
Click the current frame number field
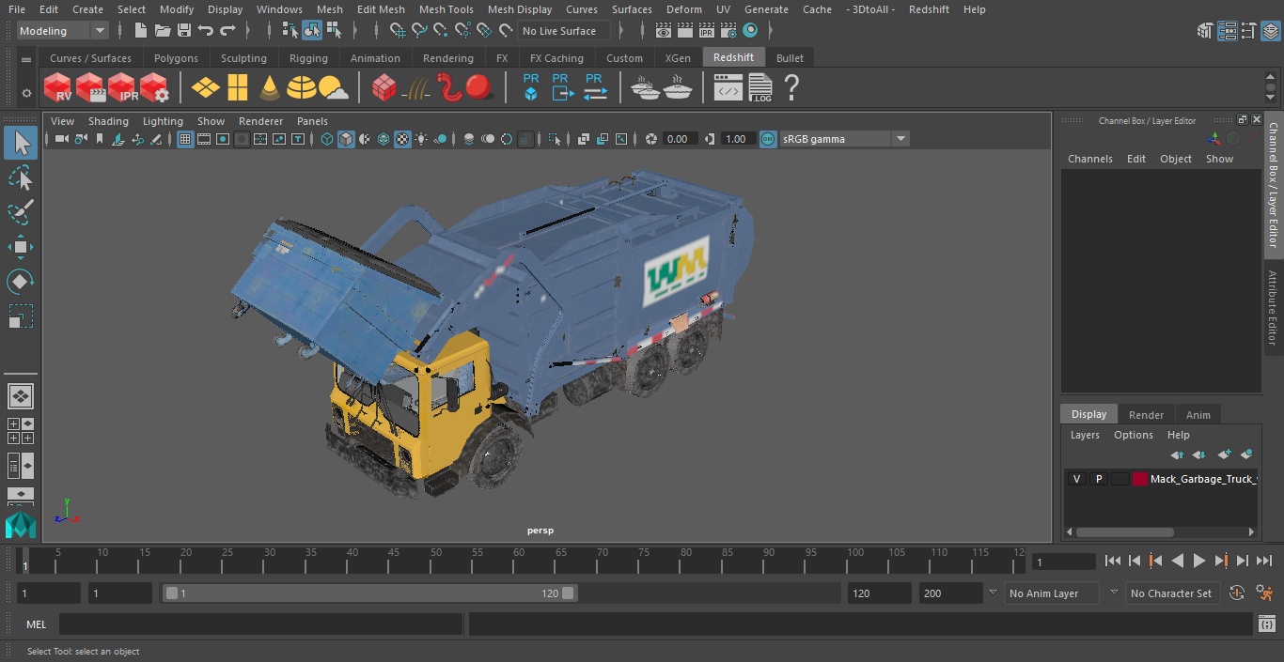tap(1064, 562)
